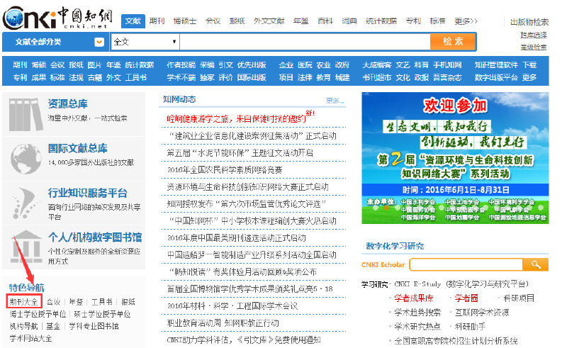
Task: Switch to the 年鉴 tab
Action: pyautogui.click(x=301, y=21)
